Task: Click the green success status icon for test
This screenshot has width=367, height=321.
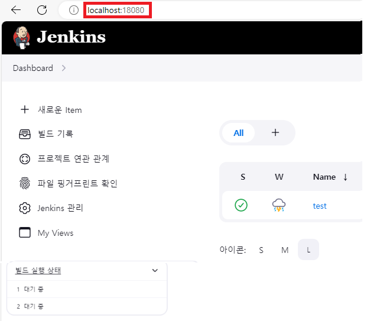Action: [x=241, y=205]
